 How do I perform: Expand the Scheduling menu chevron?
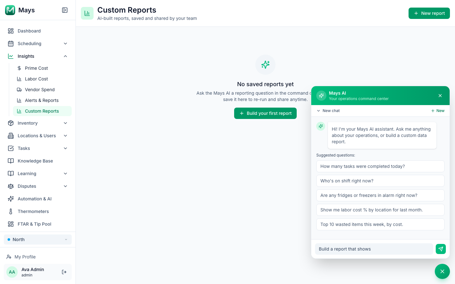coord(65,44)
